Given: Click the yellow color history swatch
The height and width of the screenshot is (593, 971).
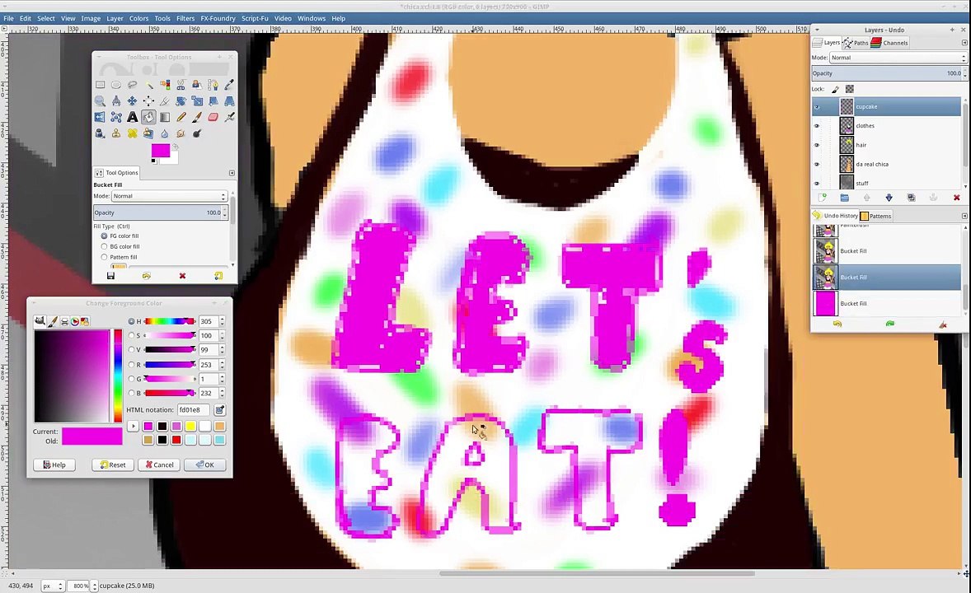Looking at the screenshot, I should click(x=190, y=426).
